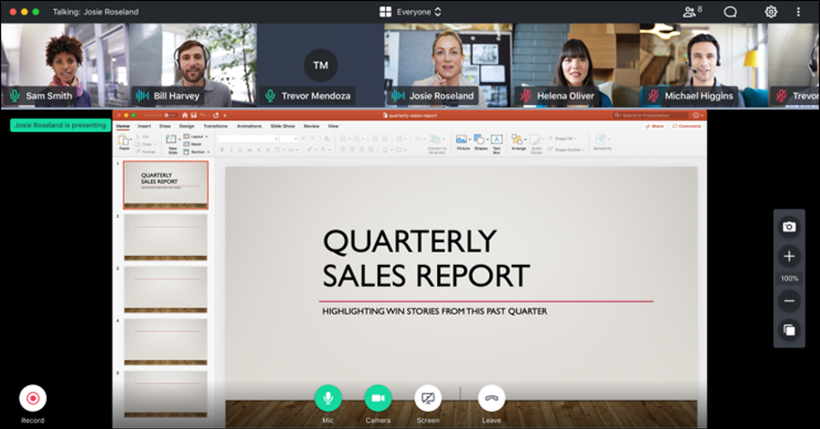The image size is (820, 429).
Task: Open settings via the gear icon
Action: pyautogui.click(x=771, y=12)
